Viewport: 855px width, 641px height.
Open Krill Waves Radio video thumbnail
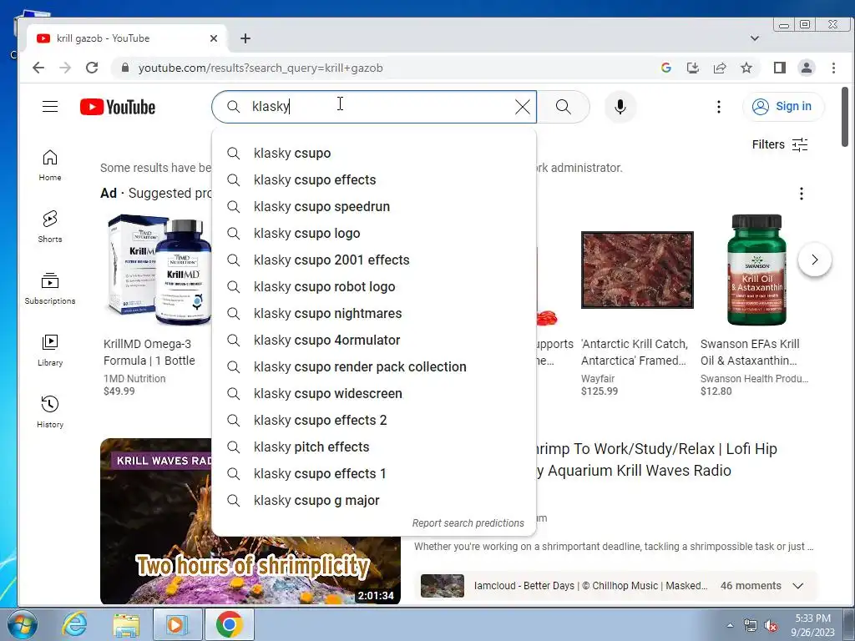pyautogui.click(x=250, y=521)
